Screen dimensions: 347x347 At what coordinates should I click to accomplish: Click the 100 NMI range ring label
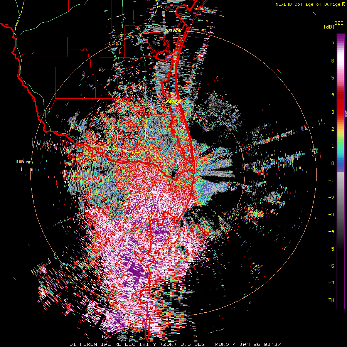coord(173,30)
